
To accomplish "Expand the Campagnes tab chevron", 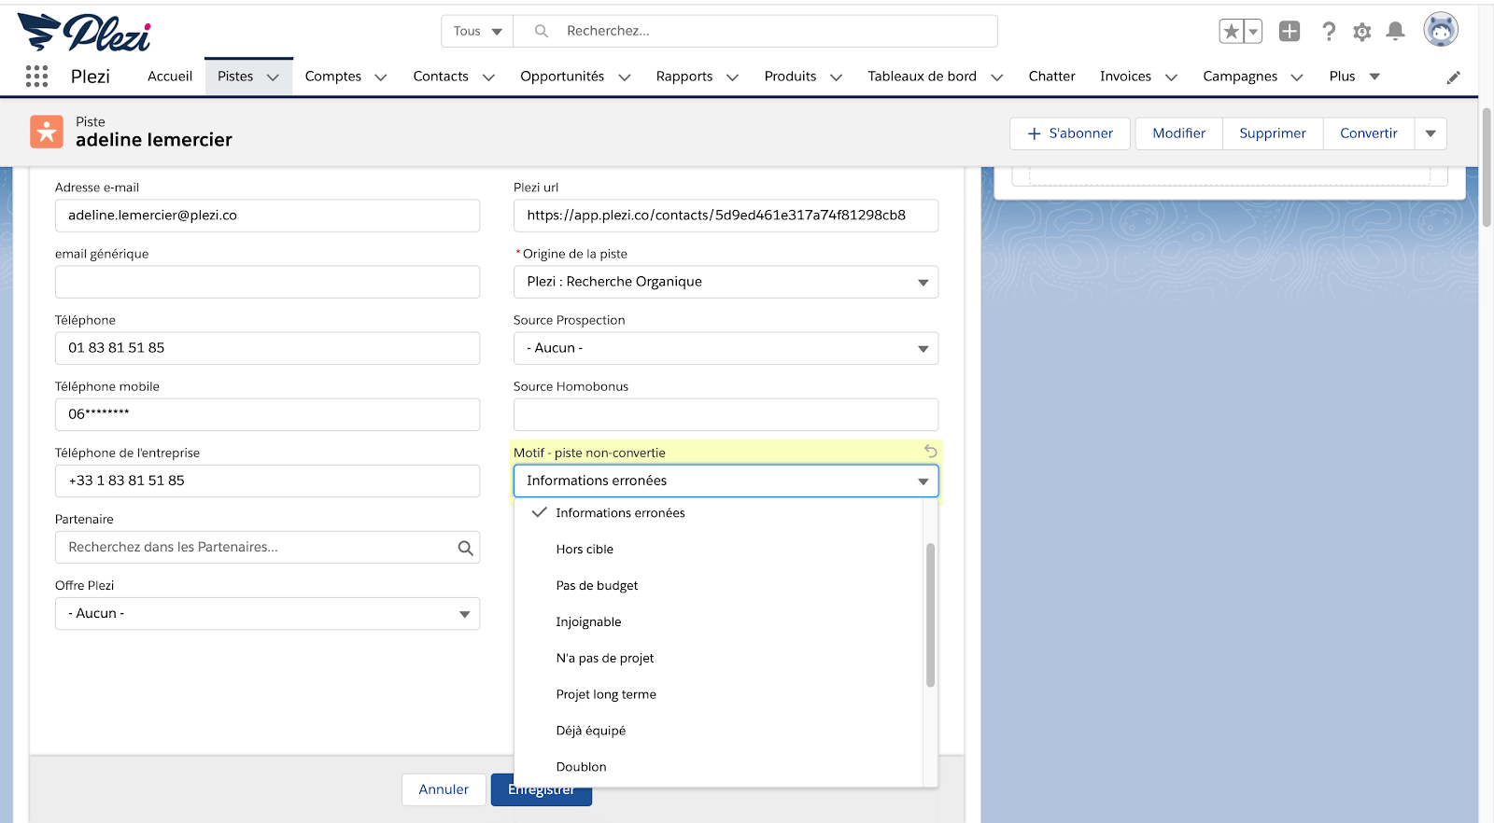I will point(1296,77).
